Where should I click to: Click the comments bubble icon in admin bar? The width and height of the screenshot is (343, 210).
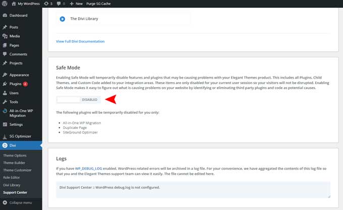62,4
